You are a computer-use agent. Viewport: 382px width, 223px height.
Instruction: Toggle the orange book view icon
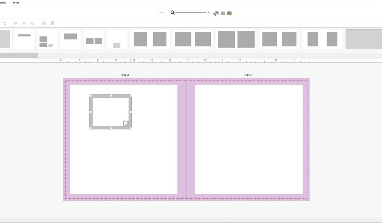pyautogui.click(x=229, y=13)
